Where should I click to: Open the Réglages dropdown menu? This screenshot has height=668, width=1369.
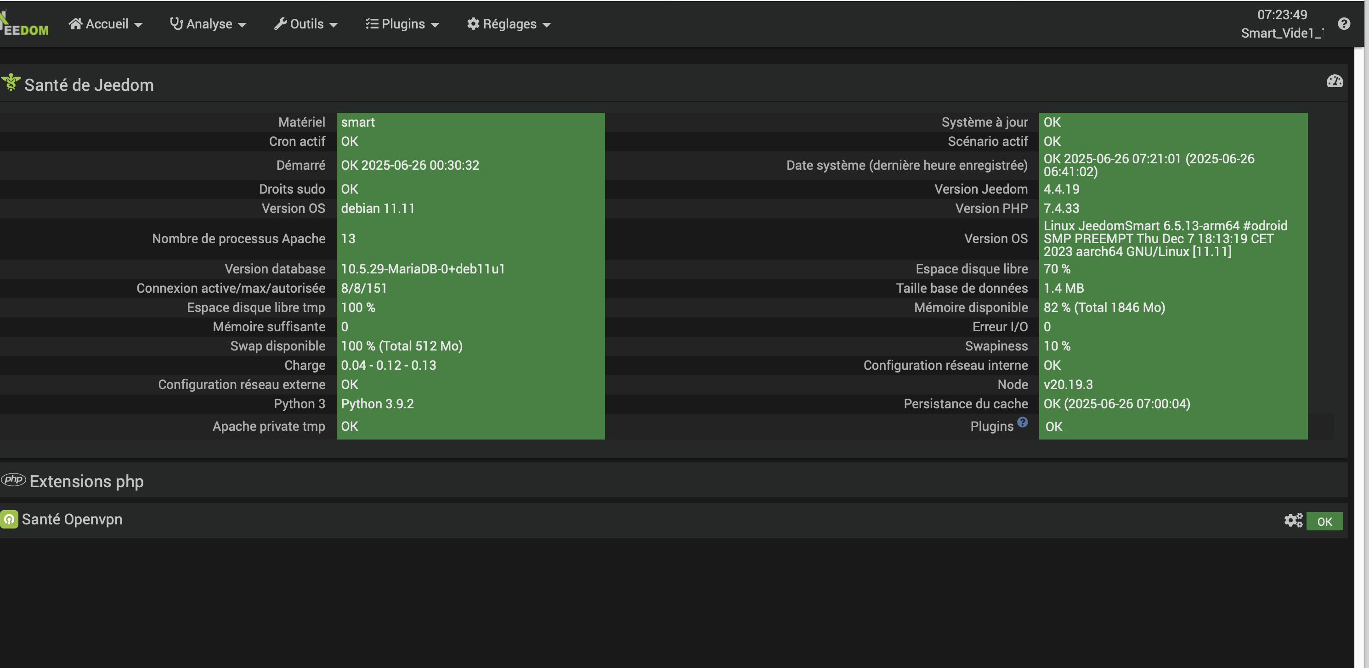pos(509,24)
